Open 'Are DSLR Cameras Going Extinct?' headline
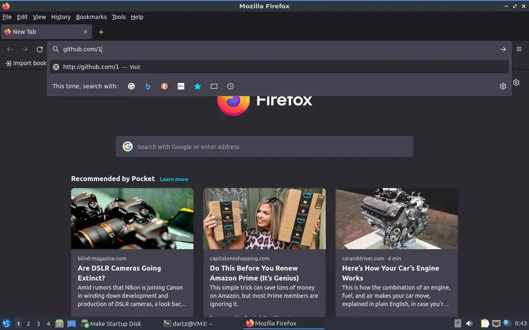The image size is (529, 330). (x=119, y=273)
